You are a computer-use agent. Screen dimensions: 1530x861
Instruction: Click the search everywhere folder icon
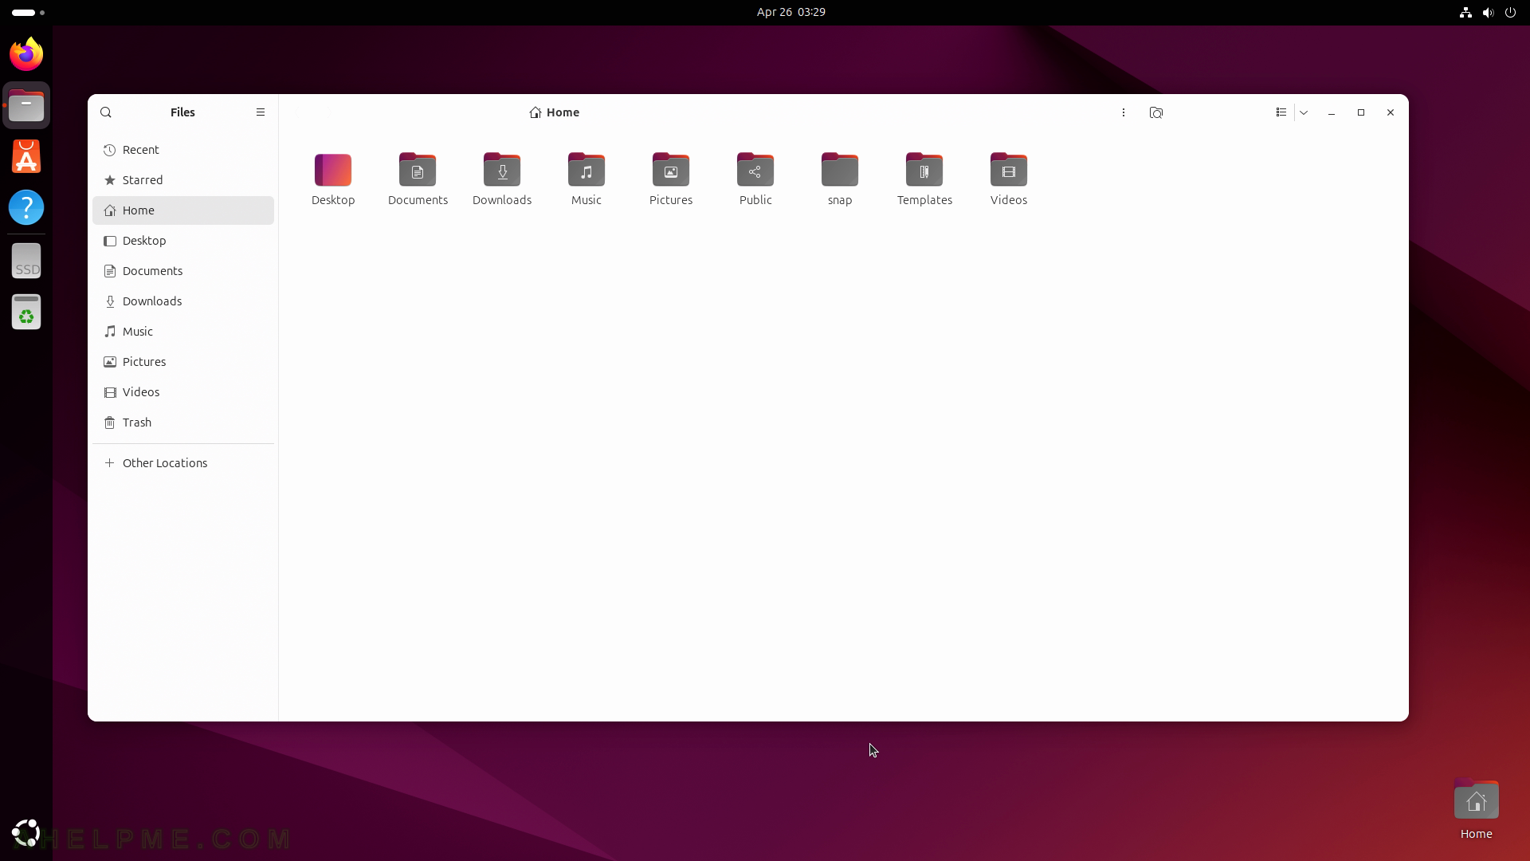point(1156,112)
